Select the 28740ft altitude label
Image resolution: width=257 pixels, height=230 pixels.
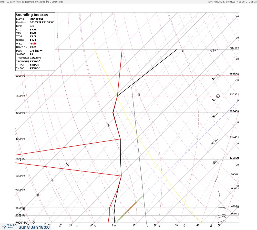pyautogui.click(x=234, y=111)
